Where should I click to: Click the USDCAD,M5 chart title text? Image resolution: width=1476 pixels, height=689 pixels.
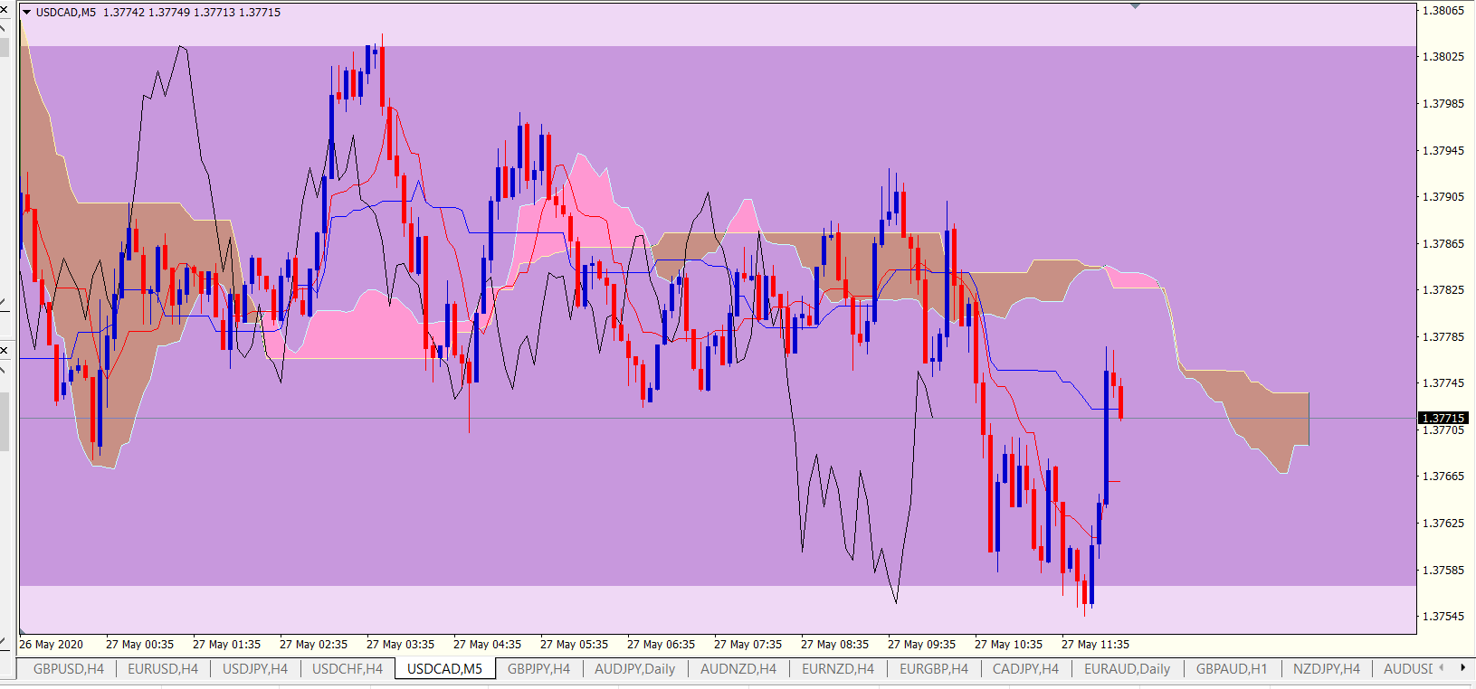pyautogui.click(x=66, y=13)
